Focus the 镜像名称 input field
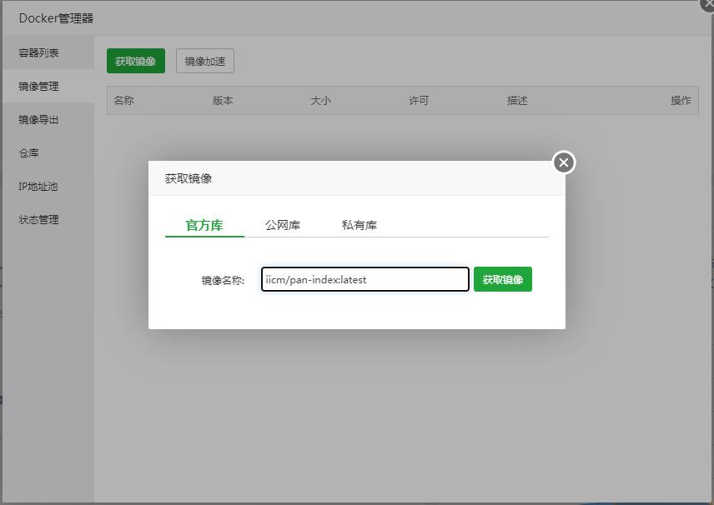Screen dimensions: 714x505 tap(365, 280)
